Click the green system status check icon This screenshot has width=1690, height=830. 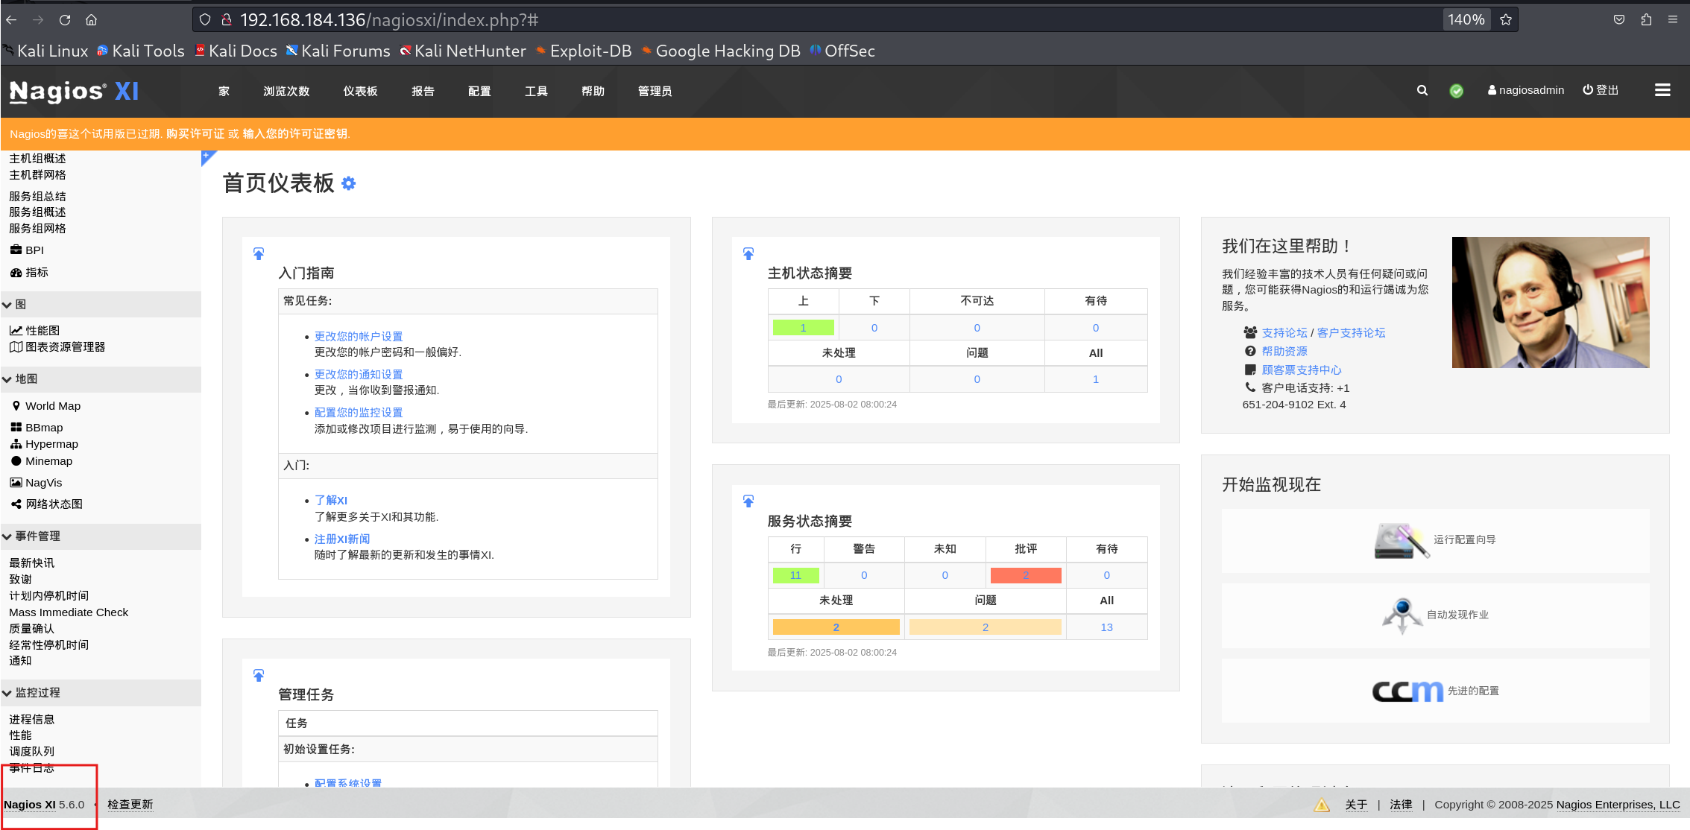pyautogui.click(x=1456, y=91)
